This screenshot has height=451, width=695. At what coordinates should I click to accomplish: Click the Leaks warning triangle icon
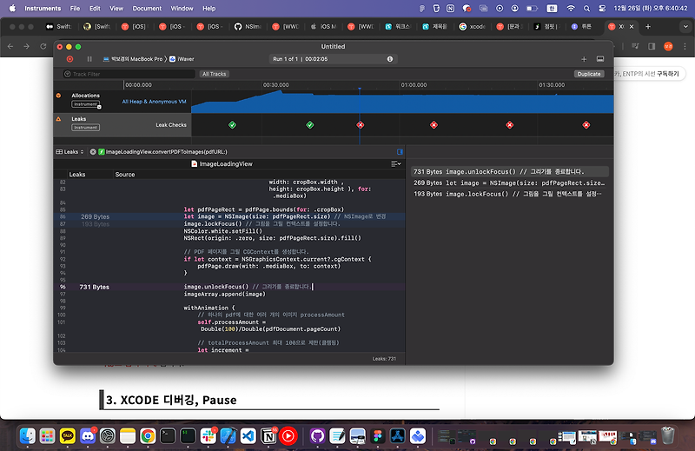(58, 119)
